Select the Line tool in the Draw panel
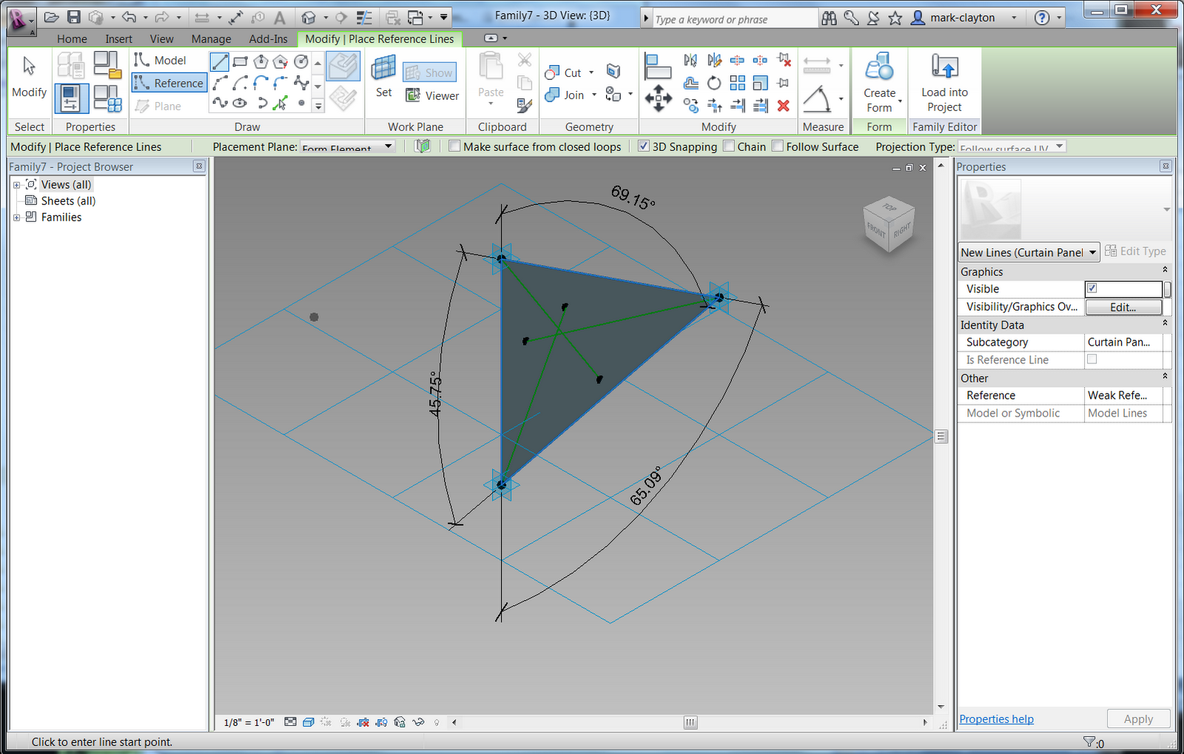The width and height of the screenshot is (1184, 754). [220, 62]
